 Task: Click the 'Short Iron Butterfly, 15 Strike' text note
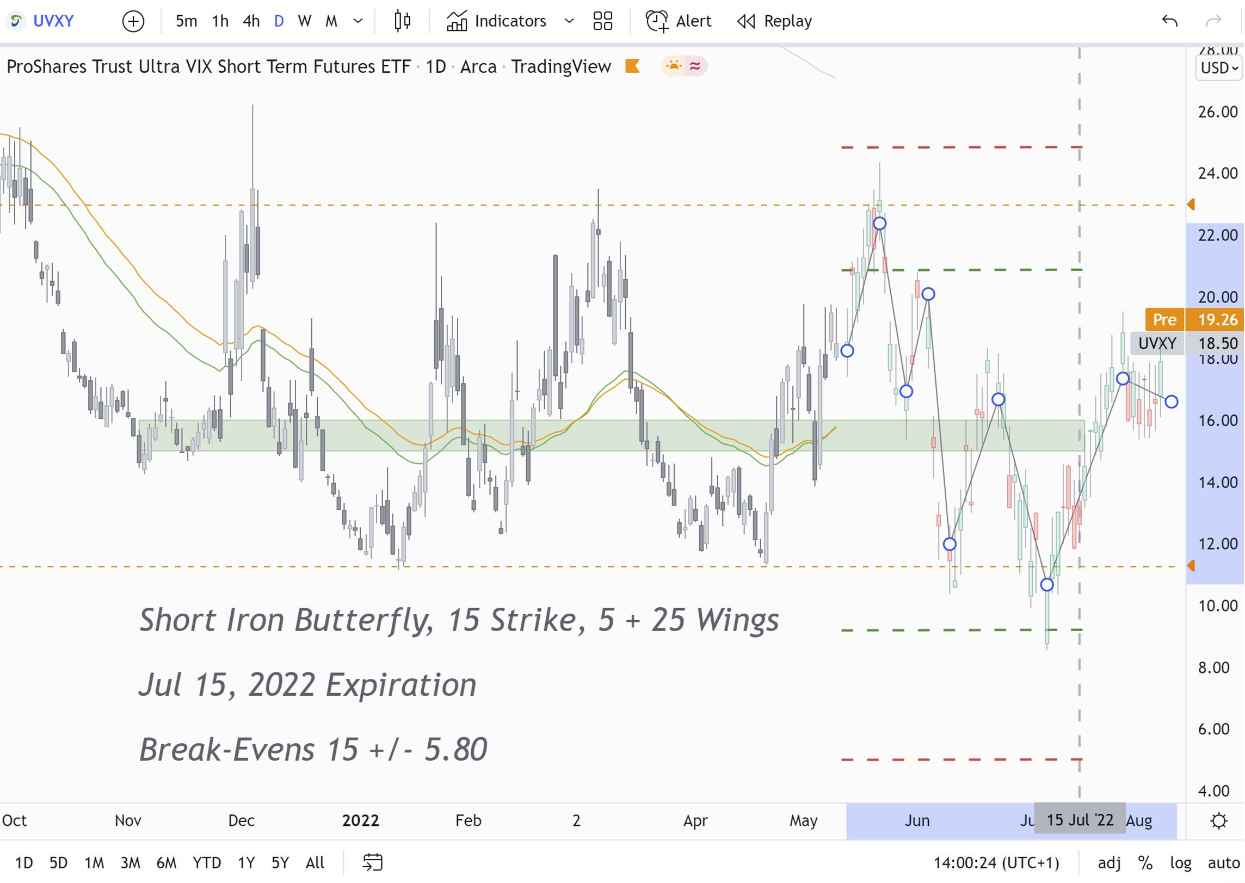(459, 620)
